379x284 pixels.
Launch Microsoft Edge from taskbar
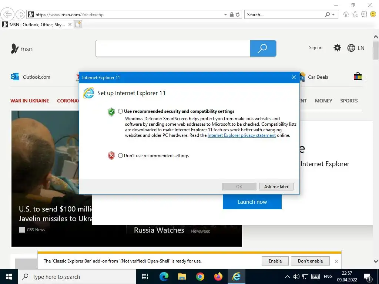pyautogui.click(x=164, y=277)
